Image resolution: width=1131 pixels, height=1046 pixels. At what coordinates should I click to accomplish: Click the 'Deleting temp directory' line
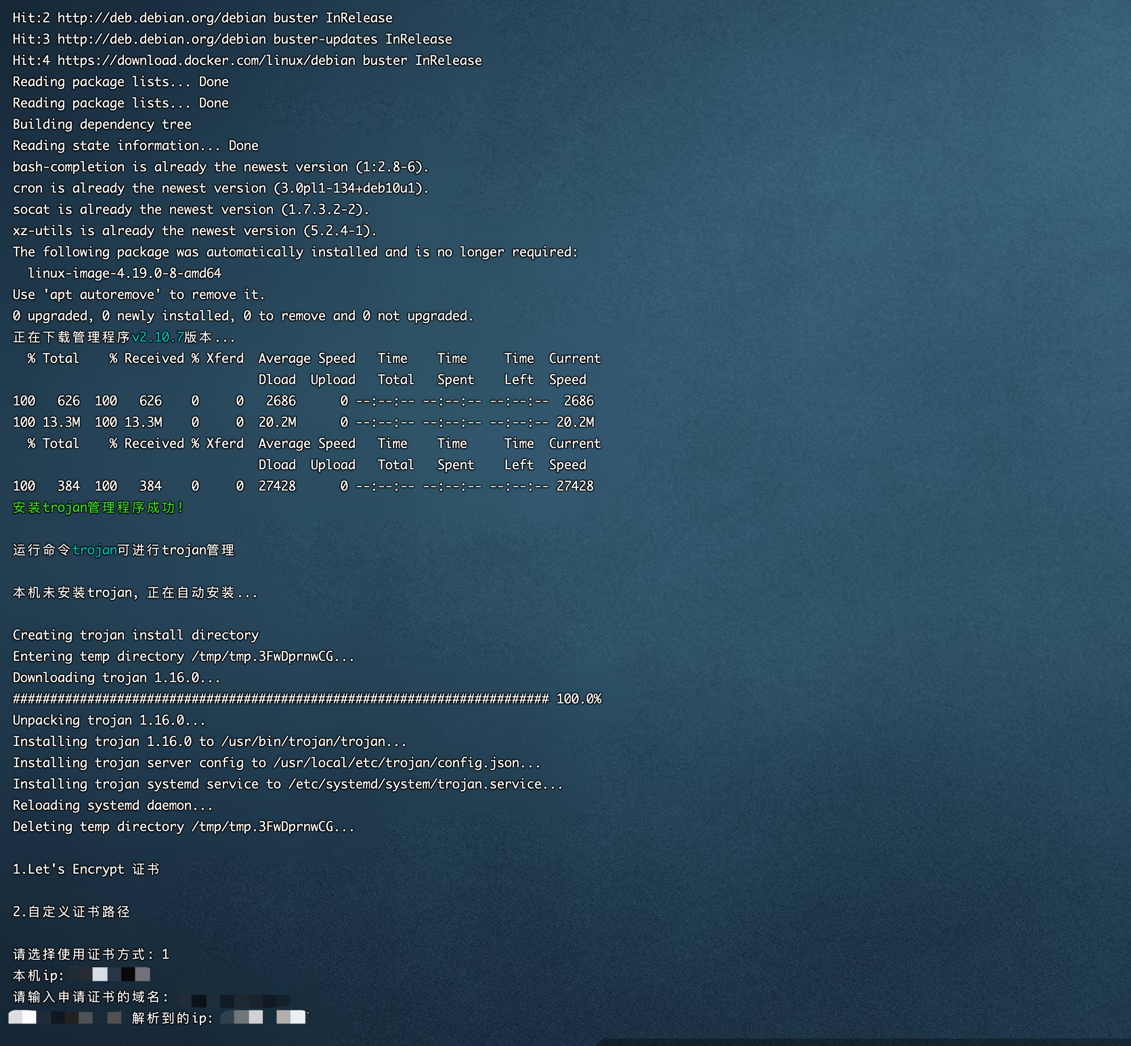184,827
